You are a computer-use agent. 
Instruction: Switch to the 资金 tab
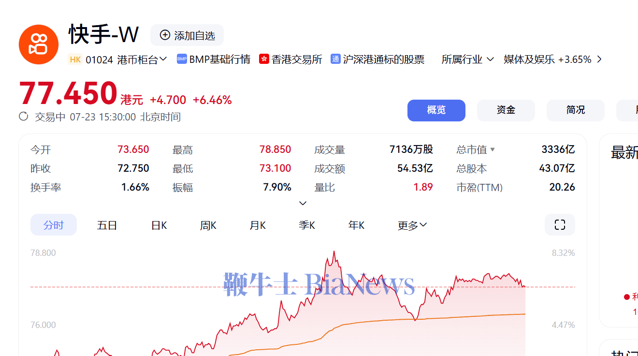(506, 110)
